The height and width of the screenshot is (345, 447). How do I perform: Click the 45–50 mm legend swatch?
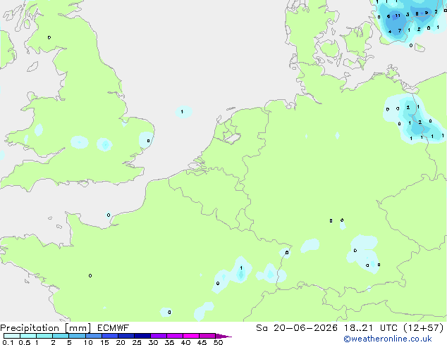point(207,336)
